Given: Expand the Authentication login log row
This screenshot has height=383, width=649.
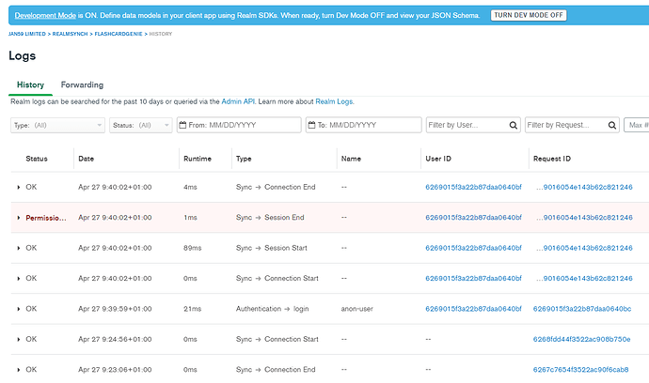Looking at the screenshot, I should (18, 309).
